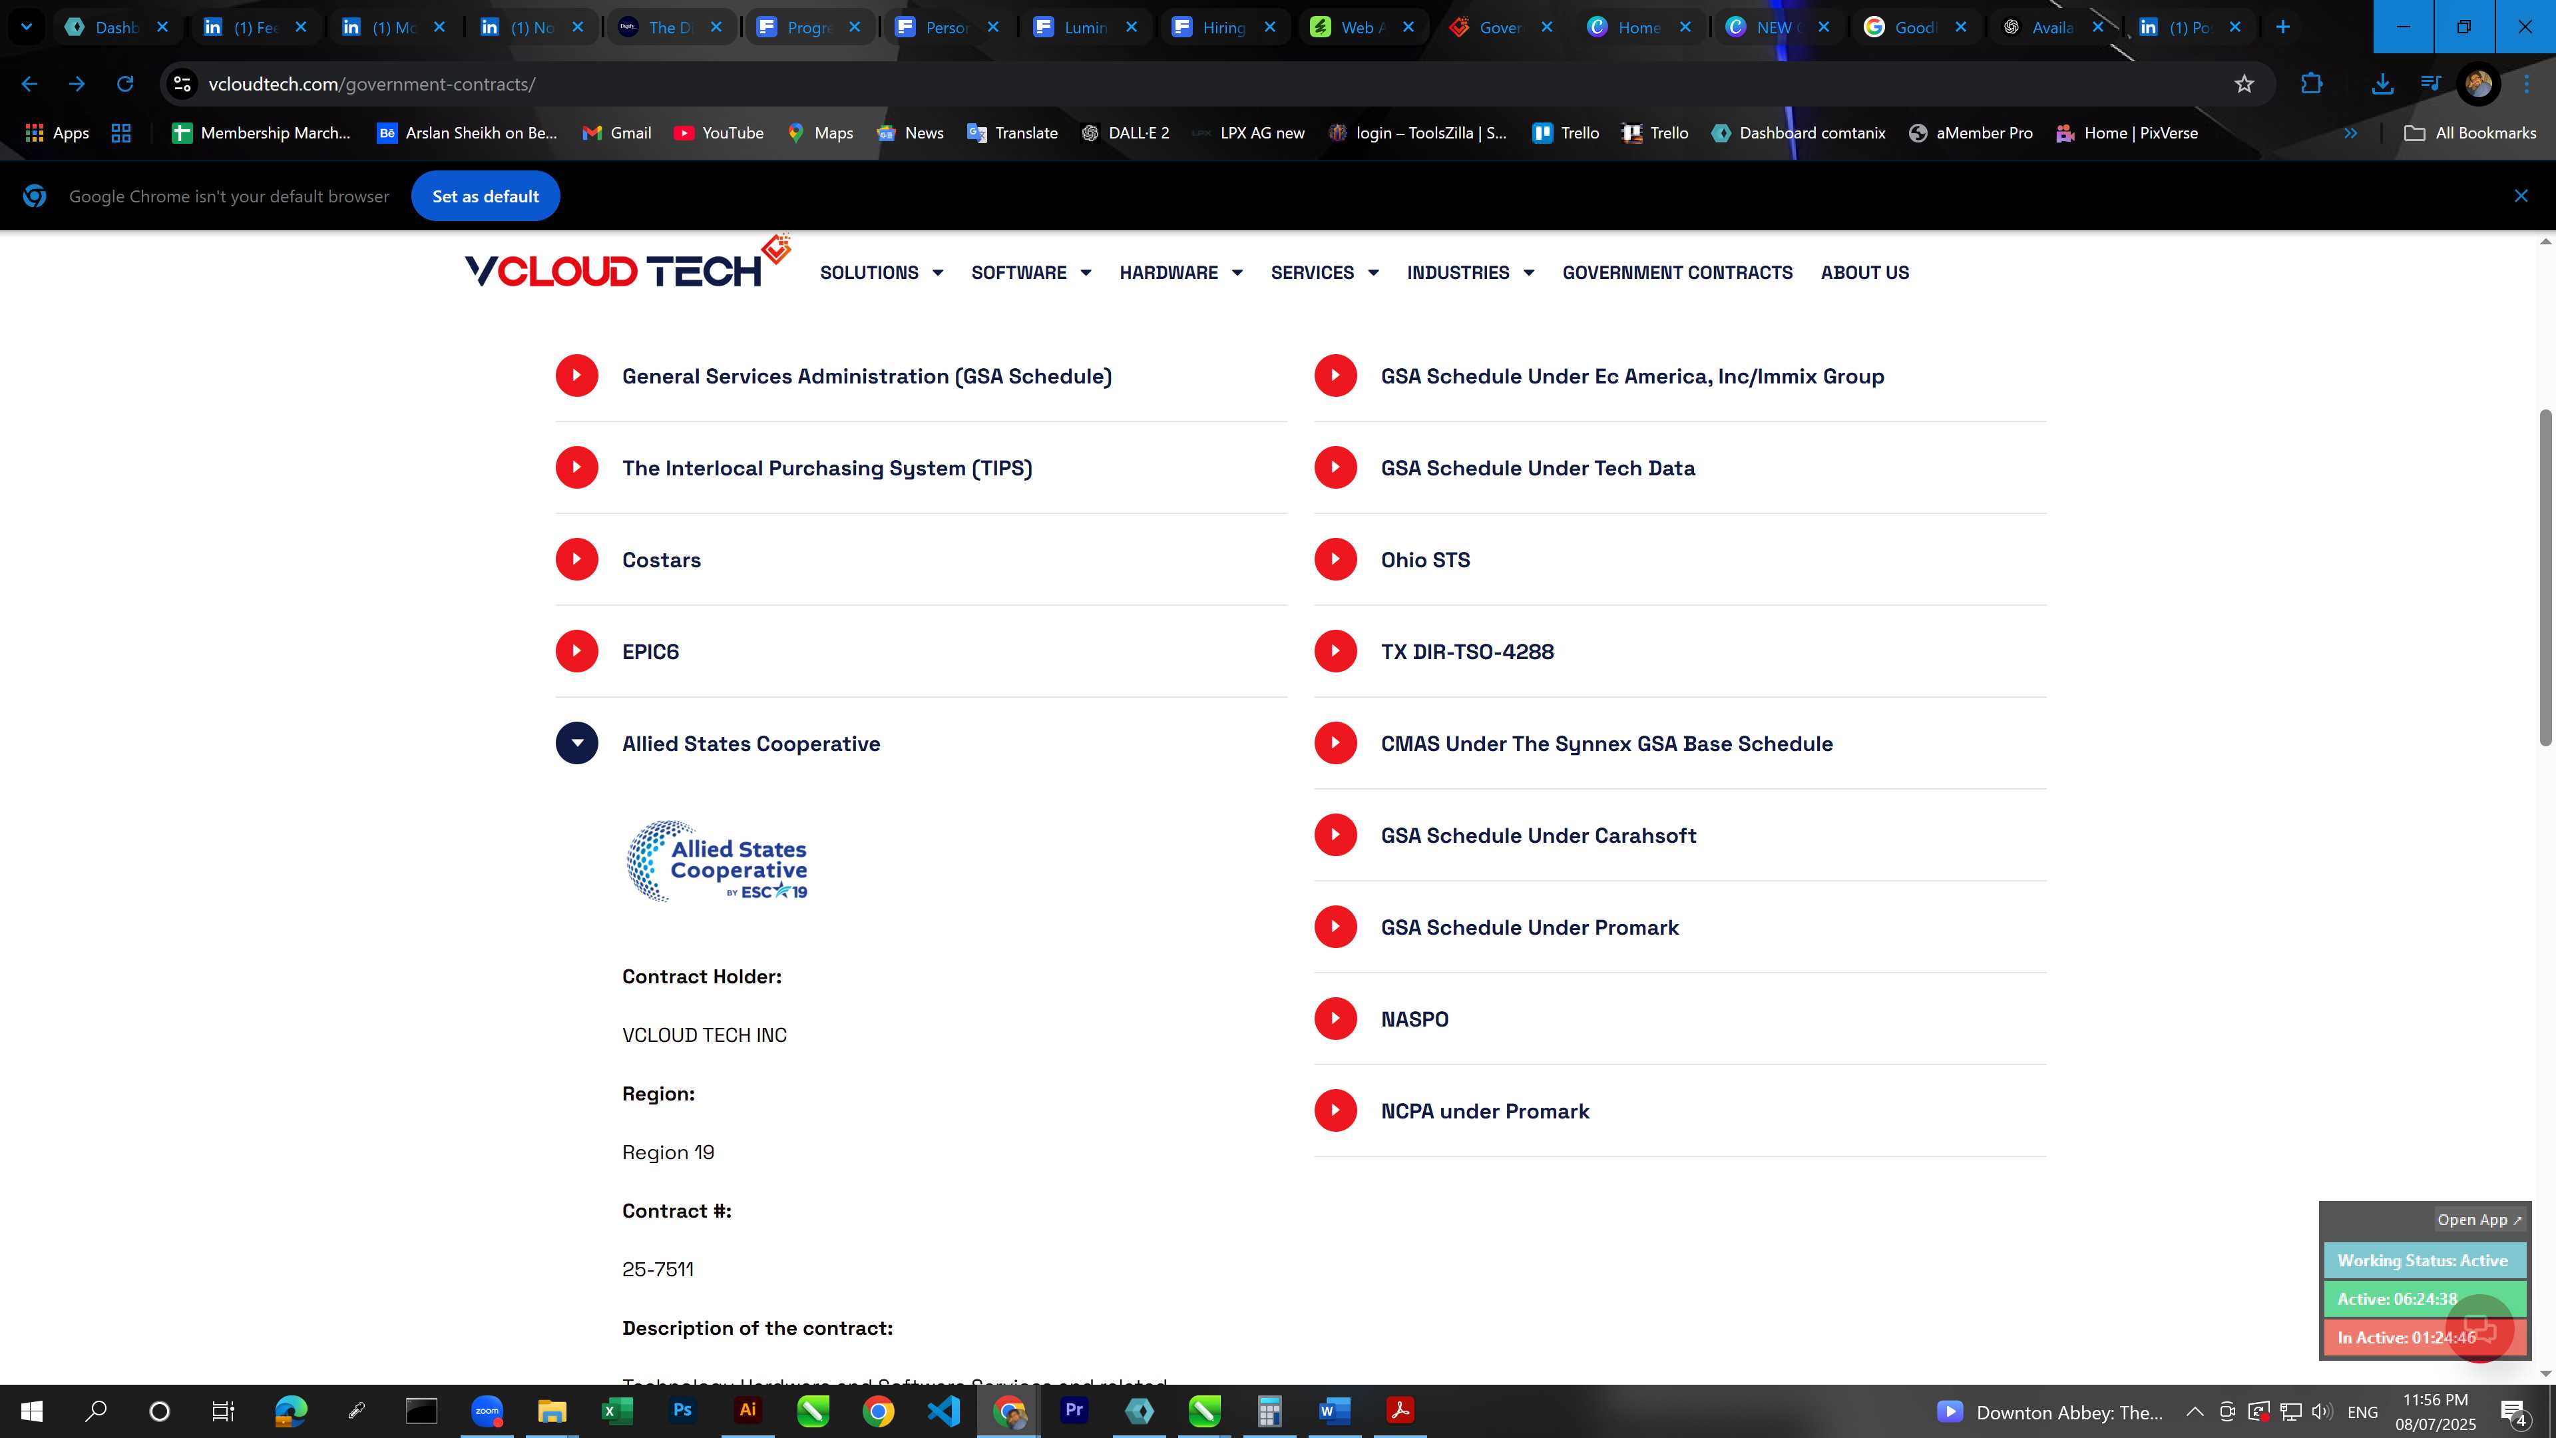The height and width of the screenshot is (1438, 2556).
Task: Open Premiere Pro from taskbar
Action: click(1074, 1411)
